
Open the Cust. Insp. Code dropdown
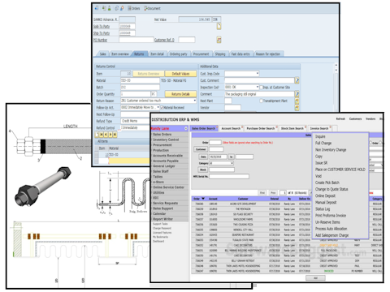click(x=258, y=74)
